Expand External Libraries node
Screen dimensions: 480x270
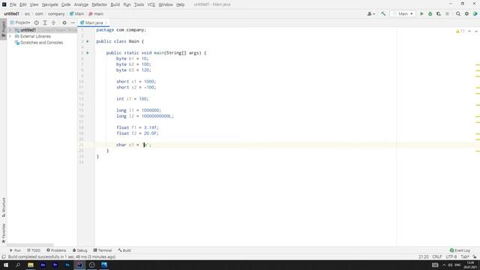(x=10, y=36)
